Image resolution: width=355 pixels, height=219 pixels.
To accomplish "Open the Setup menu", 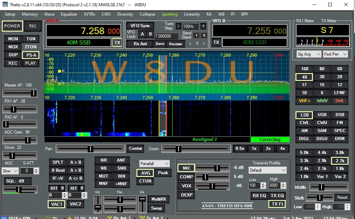I will 10,14.
